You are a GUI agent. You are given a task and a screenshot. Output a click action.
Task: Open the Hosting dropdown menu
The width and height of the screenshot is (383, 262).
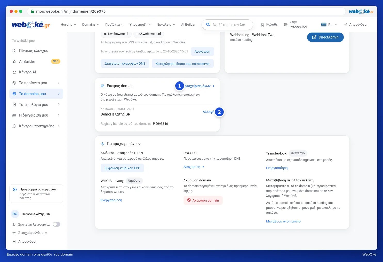pyautogui.click(x=68, y=25)
